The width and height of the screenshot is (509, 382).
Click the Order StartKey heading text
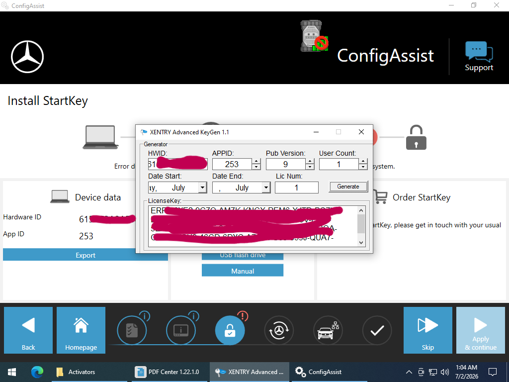click(x=422, y=197)
